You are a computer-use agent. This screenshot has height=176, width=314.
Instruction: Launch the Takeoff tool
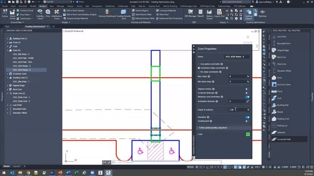[201, 13]
